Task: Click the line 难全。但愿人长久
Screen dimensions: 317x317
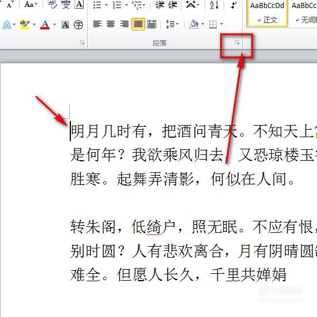Action: pyautogui.click(x=178, y=275)
